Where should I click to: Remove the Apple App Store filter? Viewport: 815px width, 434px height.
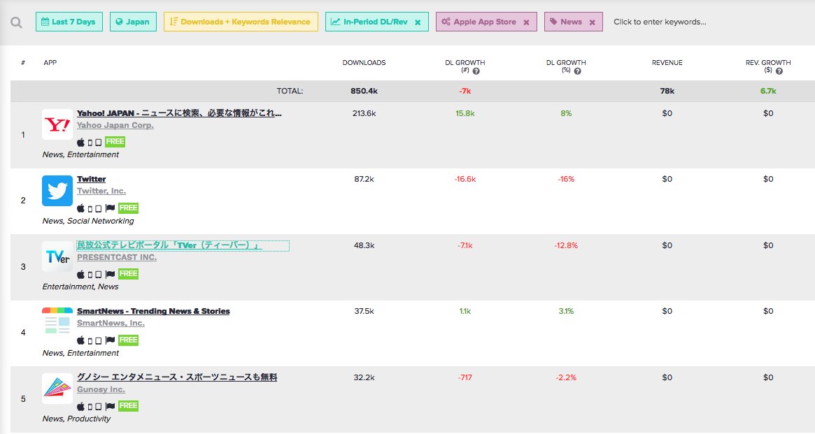tap(527, 22)
